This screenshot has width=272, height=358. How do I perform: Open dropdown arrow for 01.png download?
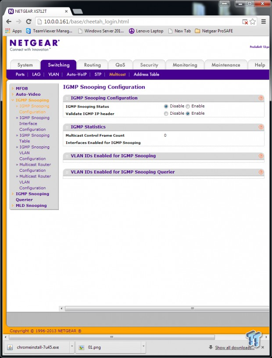pyautogui.click(x=143, y=347)
